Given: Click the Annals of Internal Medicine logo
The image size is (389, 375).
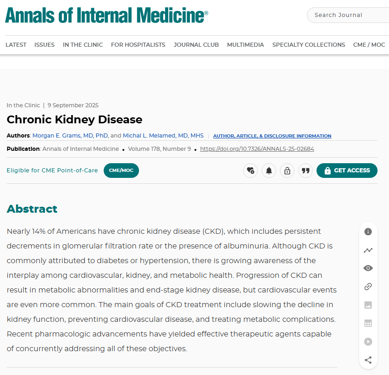Looking at the screenshot, I should pos(107,15).
